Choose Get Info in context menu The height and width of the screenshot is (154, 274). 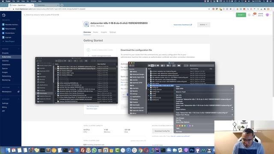point(179,95)
